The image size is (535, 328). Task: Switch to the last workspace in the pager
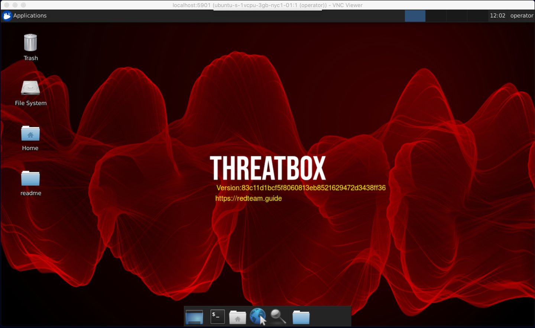478,16
